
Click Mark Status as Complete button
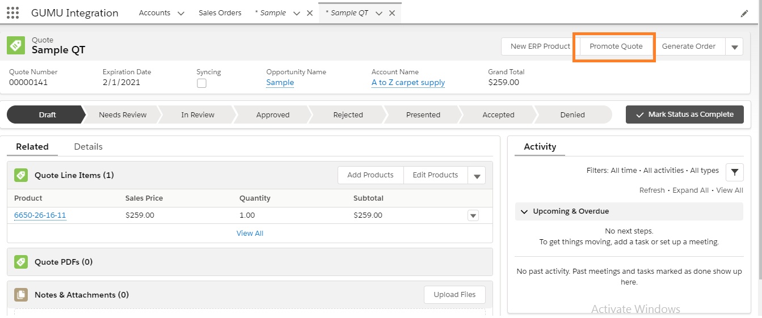685,115
